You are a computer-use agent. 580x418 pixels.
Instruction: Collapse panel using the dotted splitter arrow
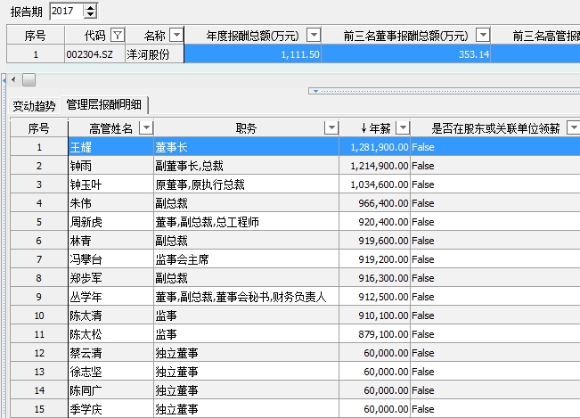point(315,91)
